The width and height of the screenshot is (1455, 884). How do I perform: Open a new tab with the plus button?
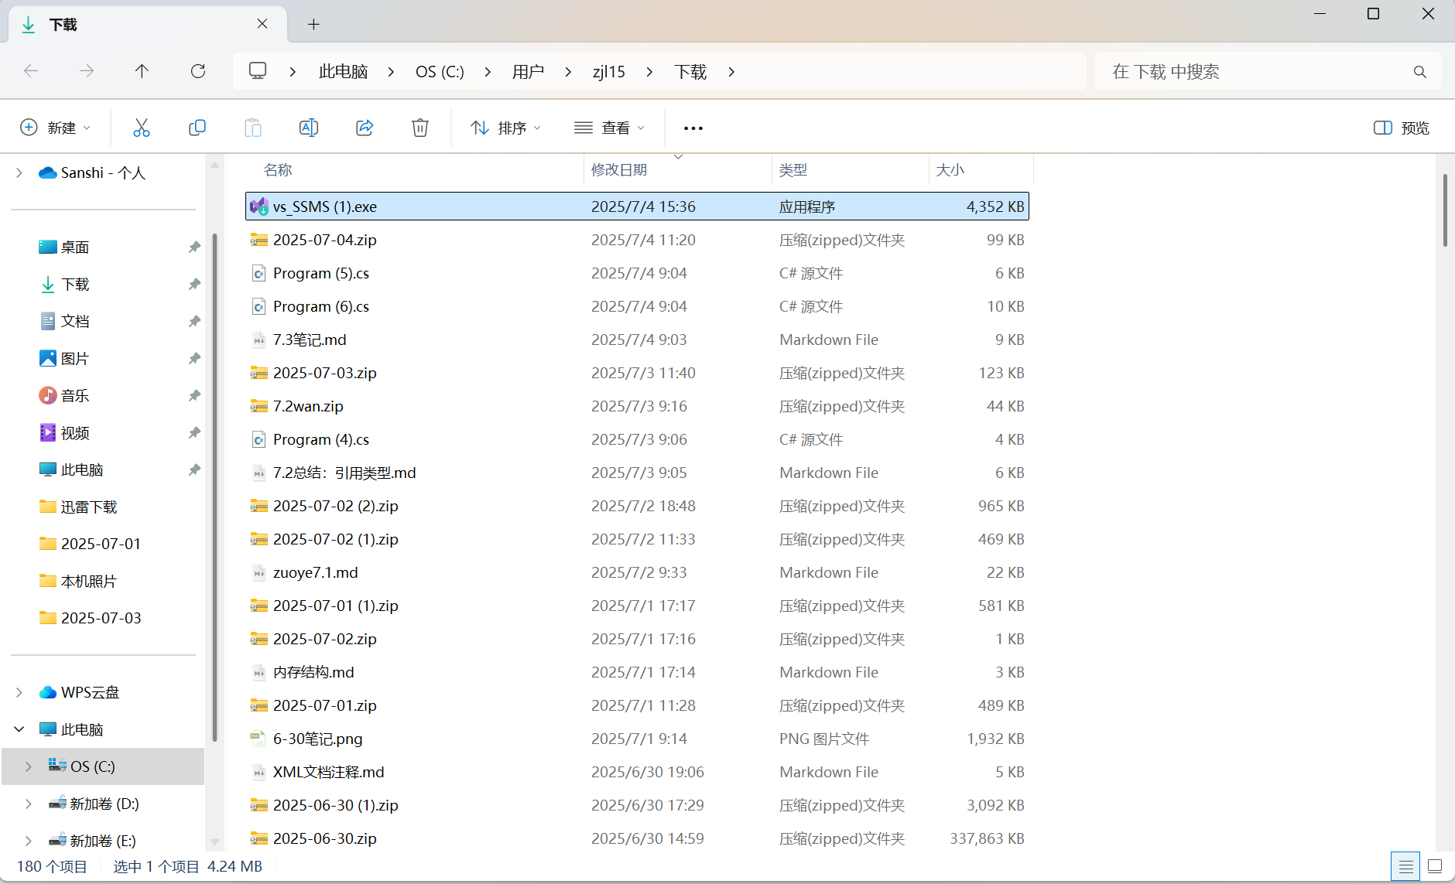point(313,24)
